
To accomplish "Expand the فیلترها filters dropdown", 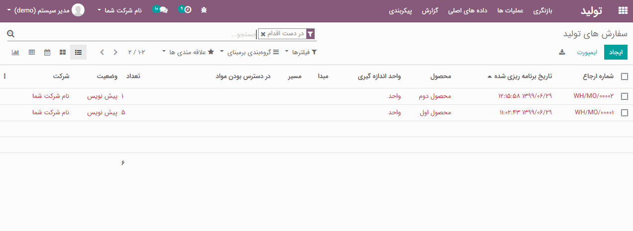I will [x=300, y=52].
